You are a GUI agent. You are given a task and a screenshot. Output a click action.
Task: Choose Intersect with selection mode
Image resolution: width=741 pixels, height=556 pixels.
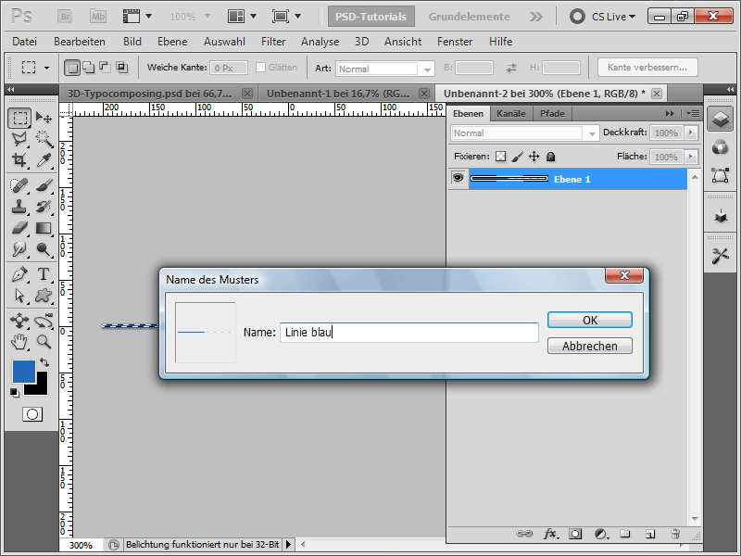click(122, 68)
